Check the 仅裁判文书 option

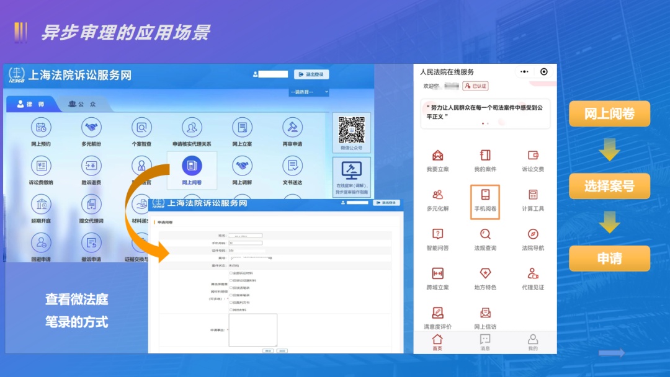click(231, 303)
